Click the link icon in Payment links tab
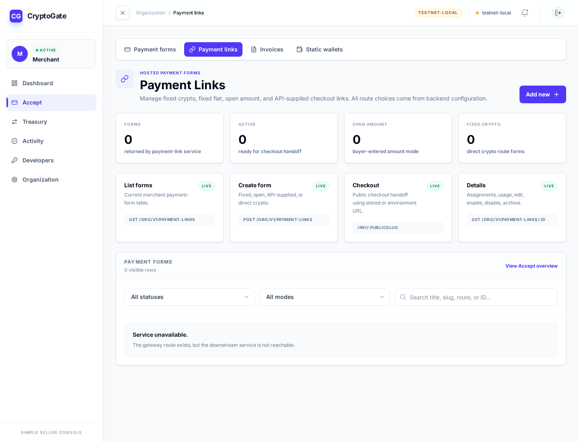 [x=192, y=49]
